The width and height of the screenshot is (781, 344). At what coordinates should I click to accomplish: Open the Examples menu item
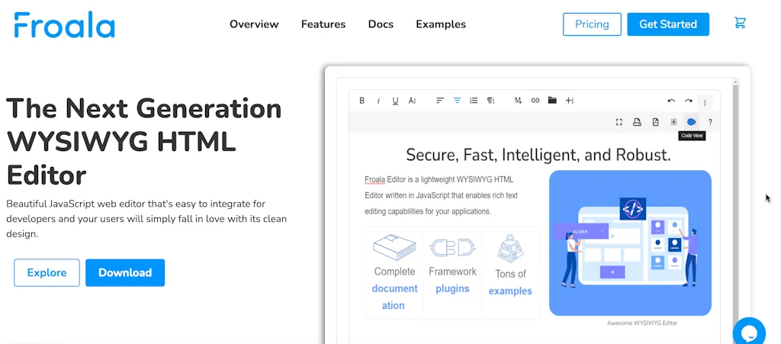[441, 24]
